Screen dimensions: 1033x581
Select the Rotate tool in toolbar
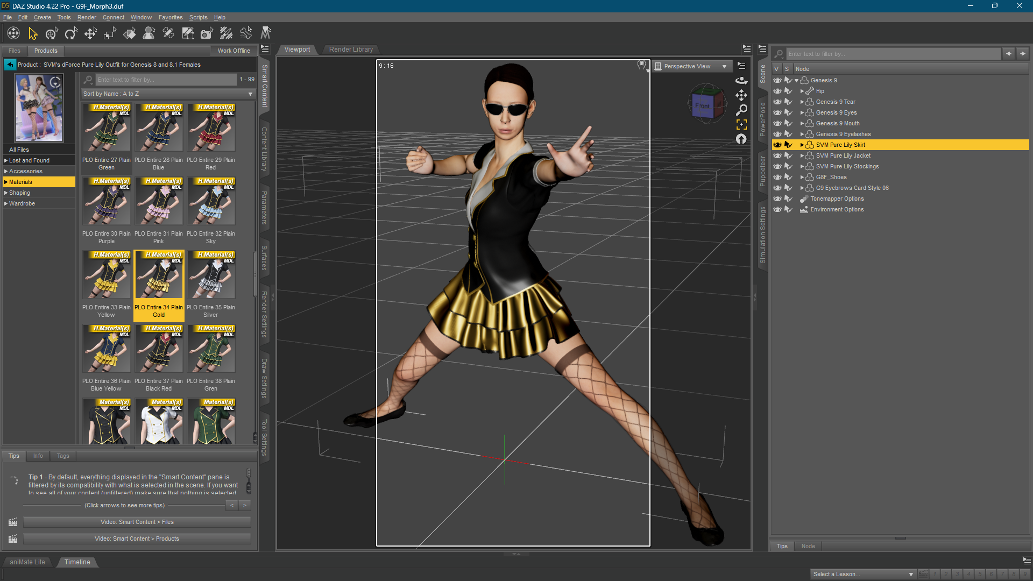(71, 34)
